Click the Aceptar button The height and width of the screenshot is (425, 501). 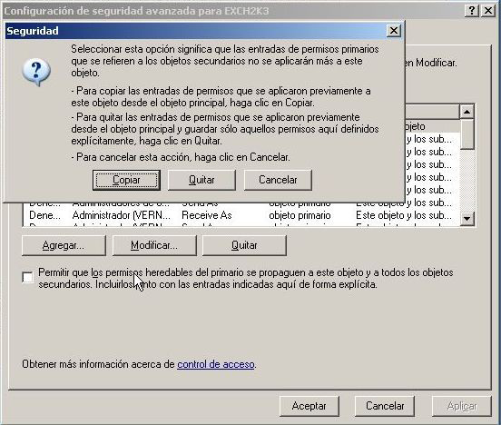click(x=309, y=406)
